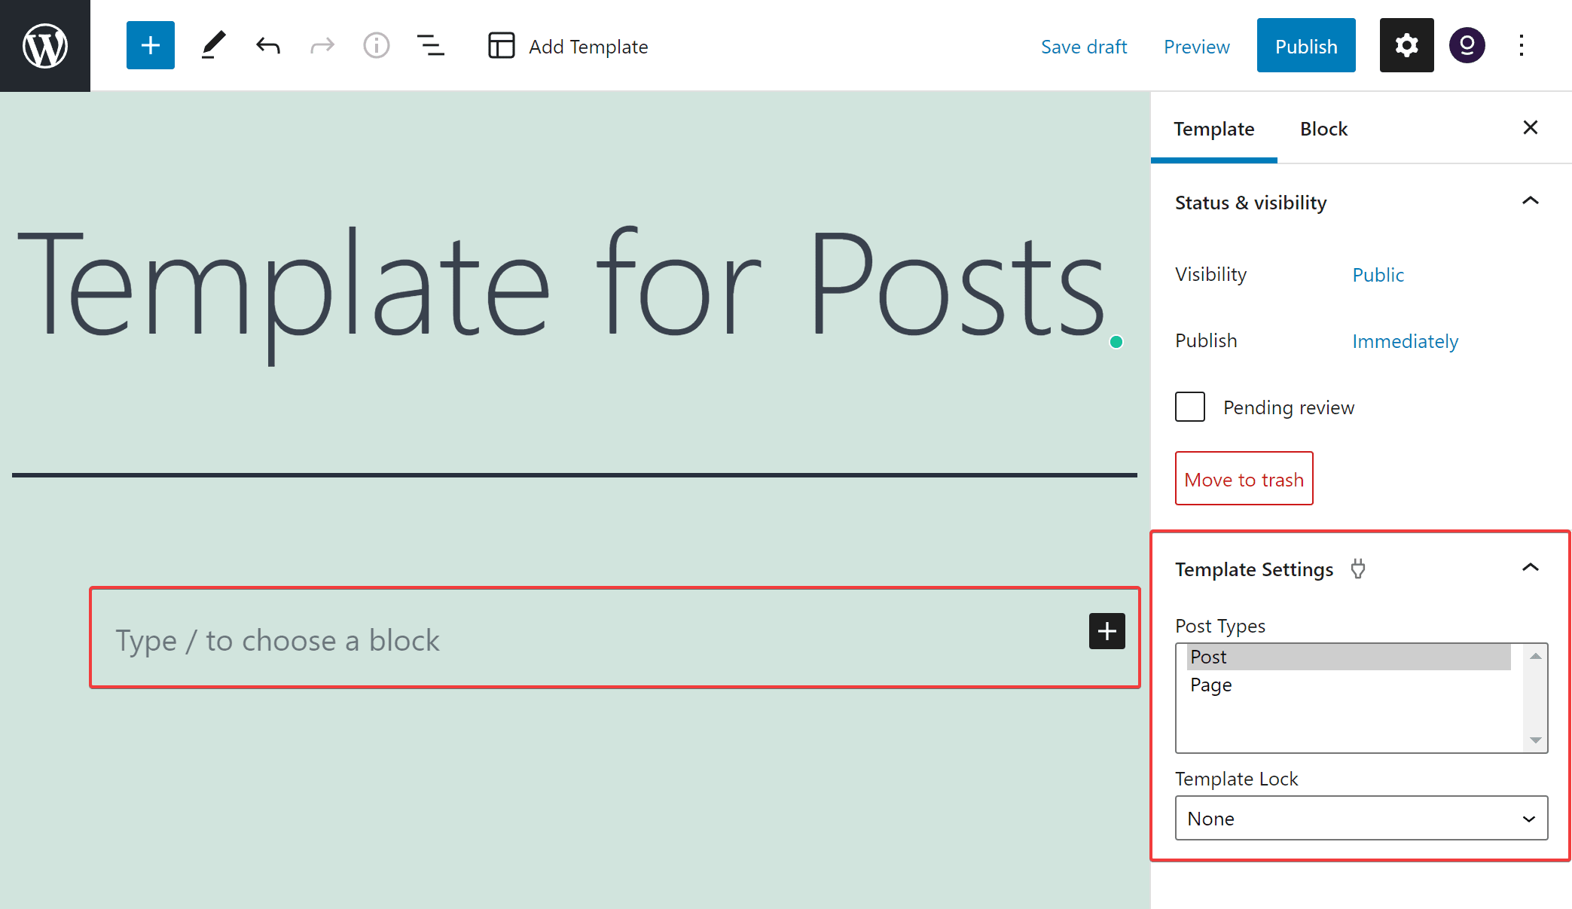
Task: Click the Move to trash button
Action: tap(1244, 478)
